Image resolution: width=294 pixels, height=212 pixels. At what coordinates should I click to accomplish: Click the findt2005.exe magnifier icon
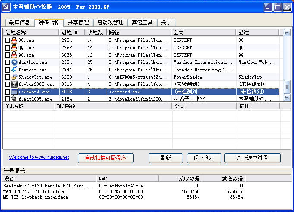point(14,99)
